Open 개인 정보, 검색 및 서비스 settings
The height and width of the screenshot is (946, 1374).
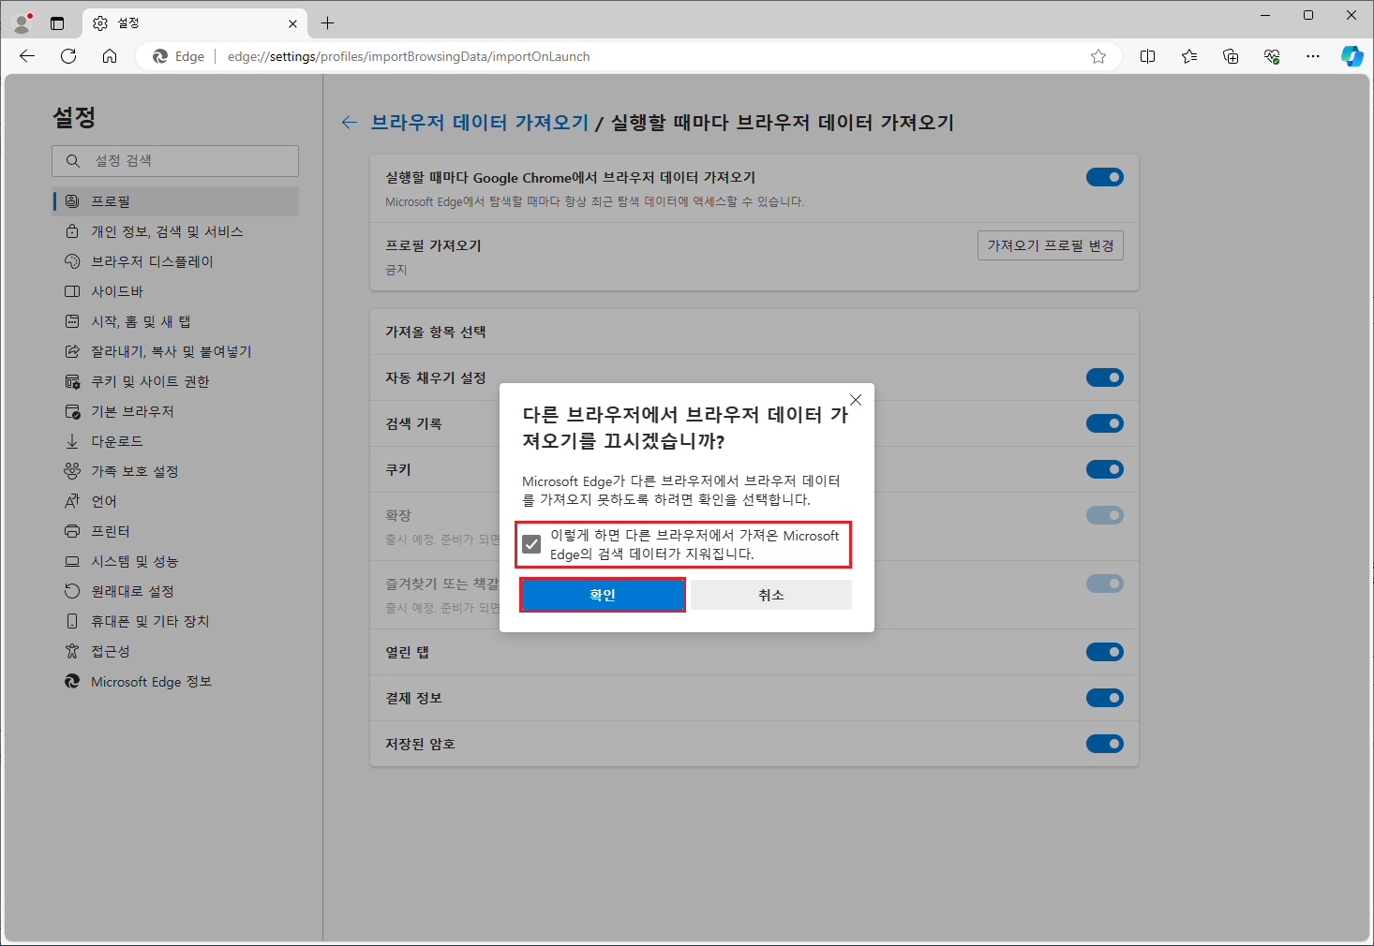click(x=176, y=231)
